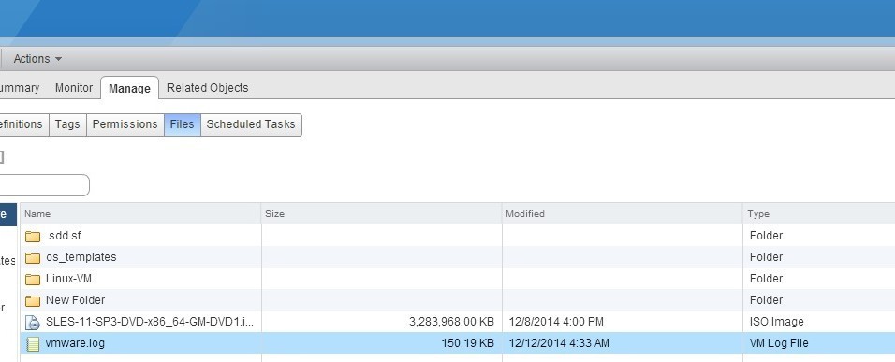The width and height of the screenshot is (895, 362).
Task: Open the Actions dropdown menu
Action: (37, 59)
